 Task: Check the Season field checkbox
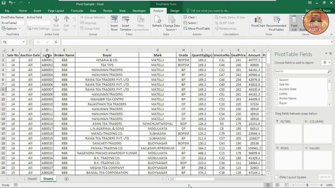(276, 79)
